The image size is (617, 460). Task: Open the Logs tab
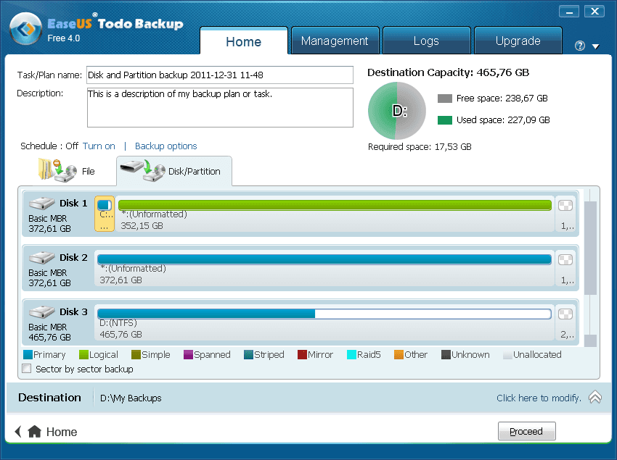[x=426, y=41]
